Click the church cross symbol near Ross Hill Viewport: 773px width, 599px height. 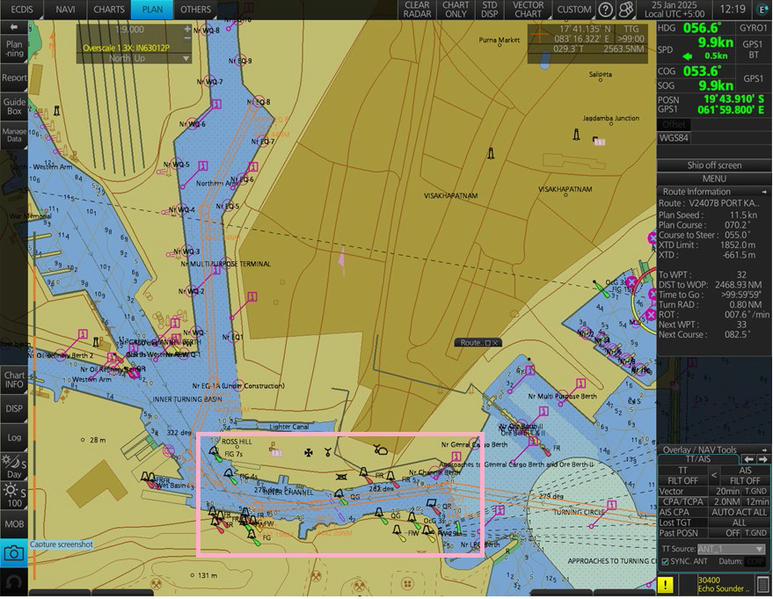coord(309,452)
